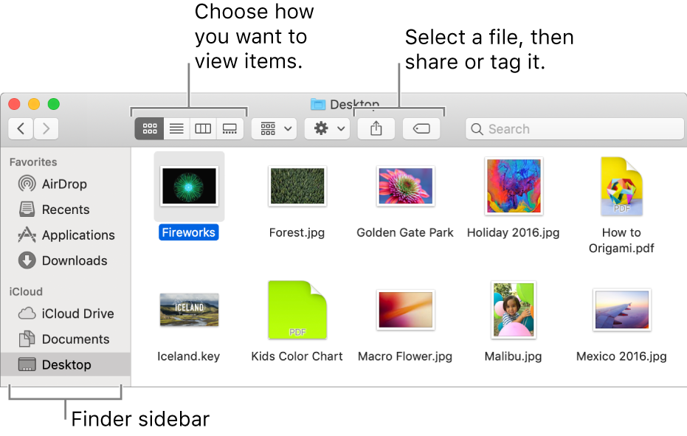This screenshot has width=687, height=436.
Task: Switch to Gallery view
Action: (229, 128)
